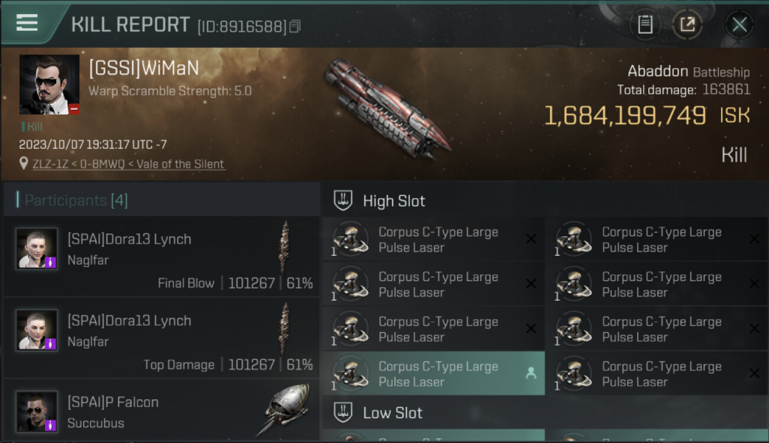Click the Abaddon battleship image

click(x=387, y=109)
